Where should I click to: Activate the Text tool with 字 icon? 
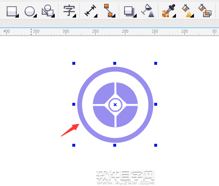pos(69,10)
